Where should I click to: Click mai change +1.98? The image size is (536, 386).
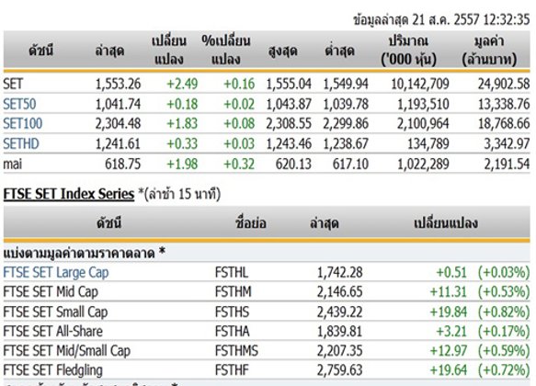point(182,165)
